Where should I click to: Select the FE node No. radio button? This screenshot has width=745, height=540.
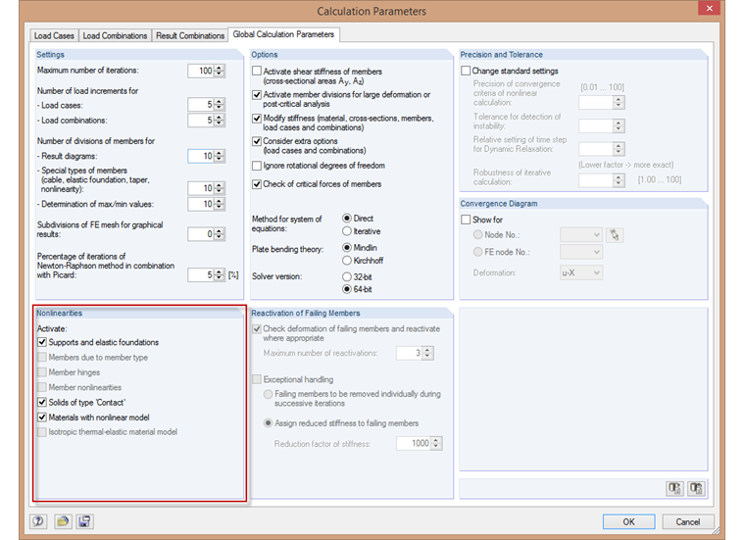click(477, 252)
